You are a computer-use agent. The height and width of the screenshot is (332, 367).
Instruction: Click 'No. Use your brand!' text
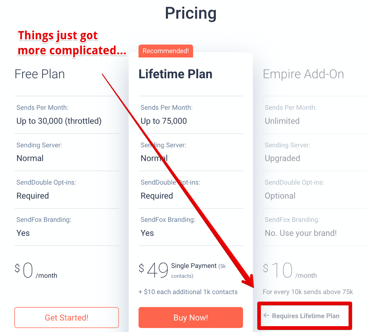(x=301, y=233)
